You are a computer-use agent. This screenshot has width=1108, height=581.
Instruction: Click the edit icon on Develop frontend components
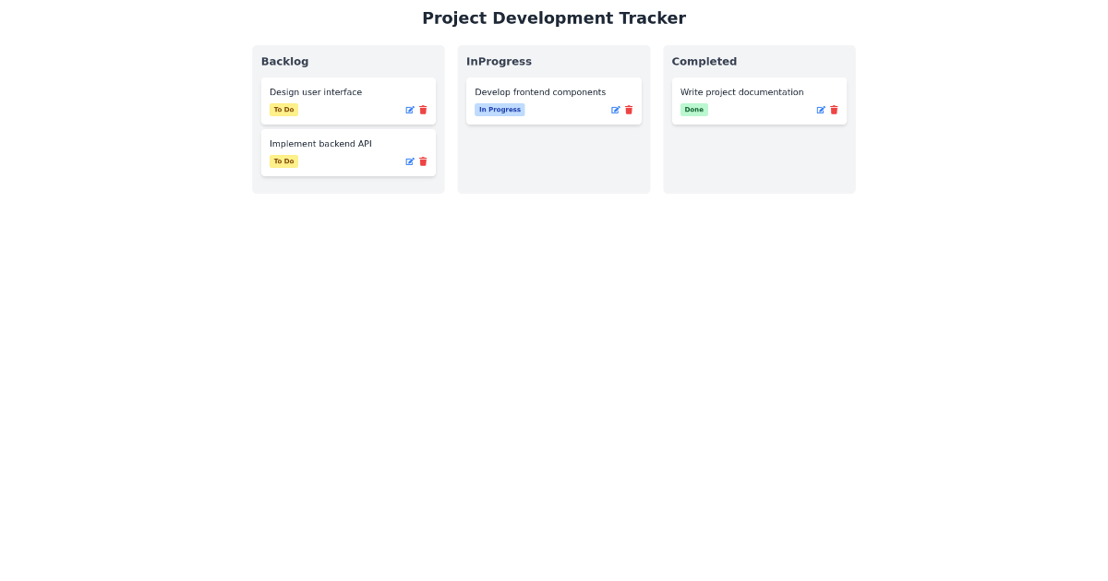click(615, 110)
